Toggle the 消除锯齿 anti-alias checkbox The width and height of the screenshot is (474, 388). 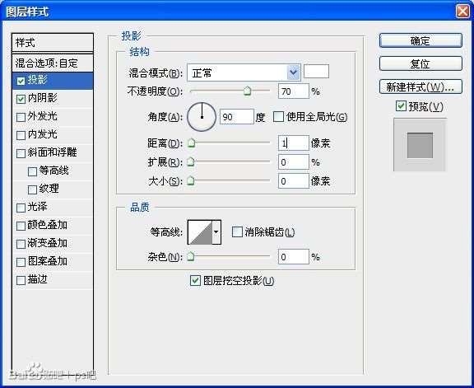tap(237, 232)
